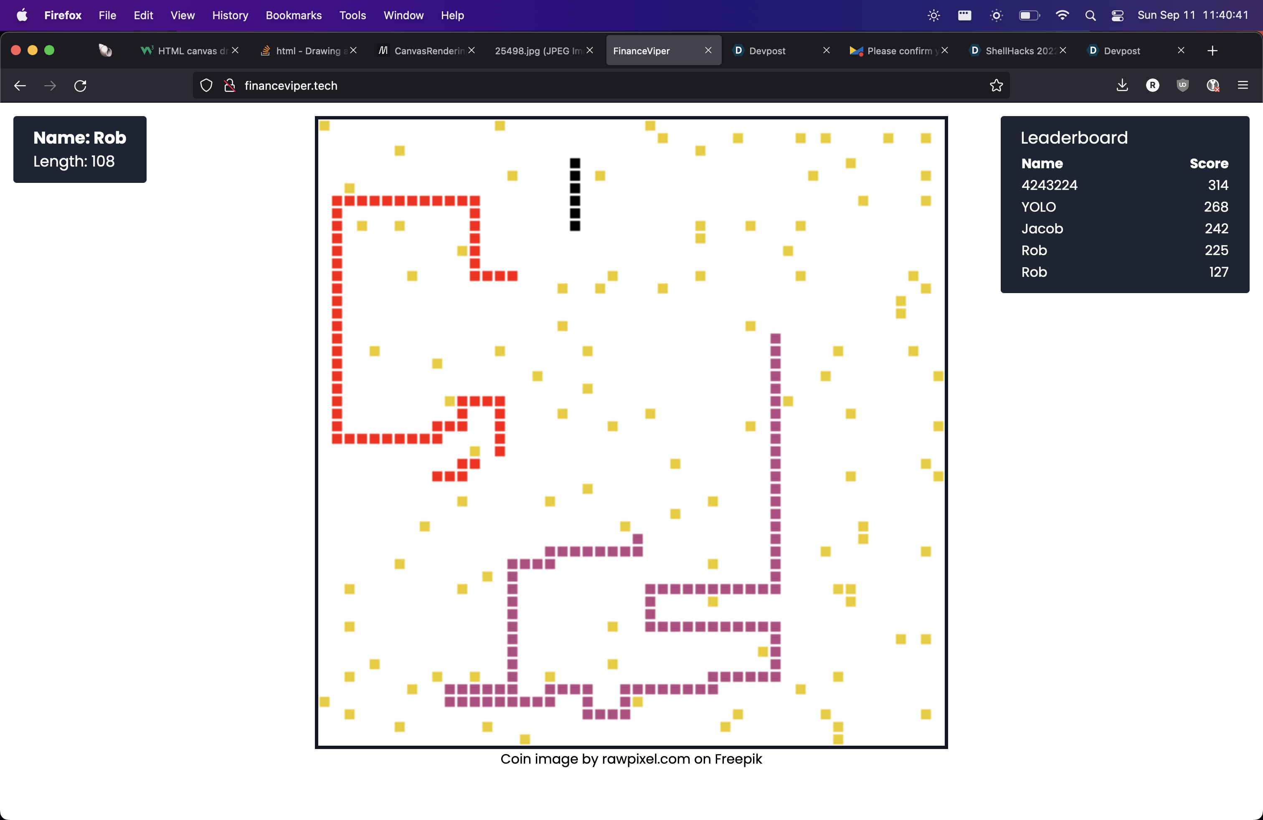
Task: Click the insecure connection lock icon
Action: tap(230, 86)
